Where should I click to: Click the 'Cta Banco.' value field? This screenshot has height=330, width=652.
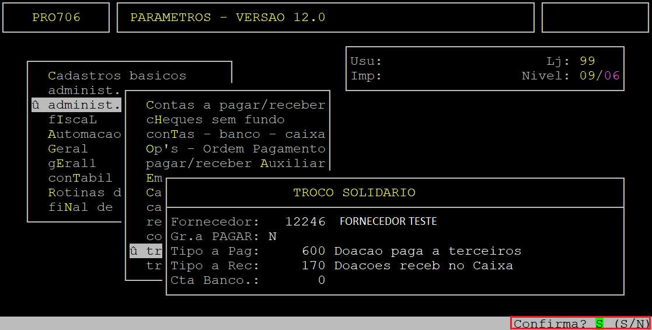[x=321, y=280]
